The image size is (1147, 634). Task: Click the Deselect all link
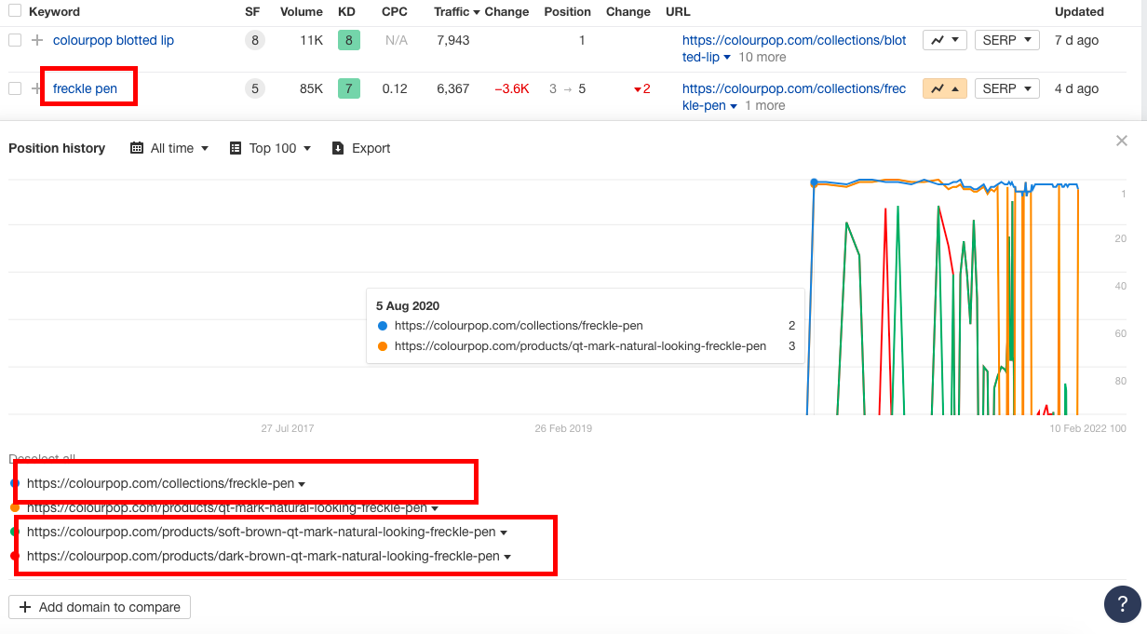coord(42,459)
